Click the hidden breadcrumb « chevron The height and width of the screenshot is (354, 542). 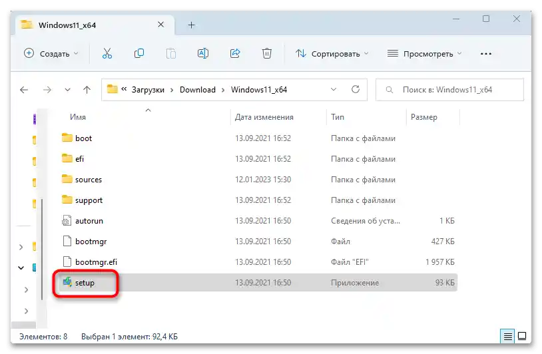[x=124, y=89]
